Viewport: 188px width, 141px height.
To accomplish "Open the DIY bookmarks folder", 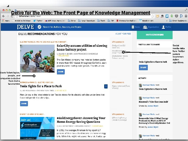I will pyautogui.click(x=111, y=21).
